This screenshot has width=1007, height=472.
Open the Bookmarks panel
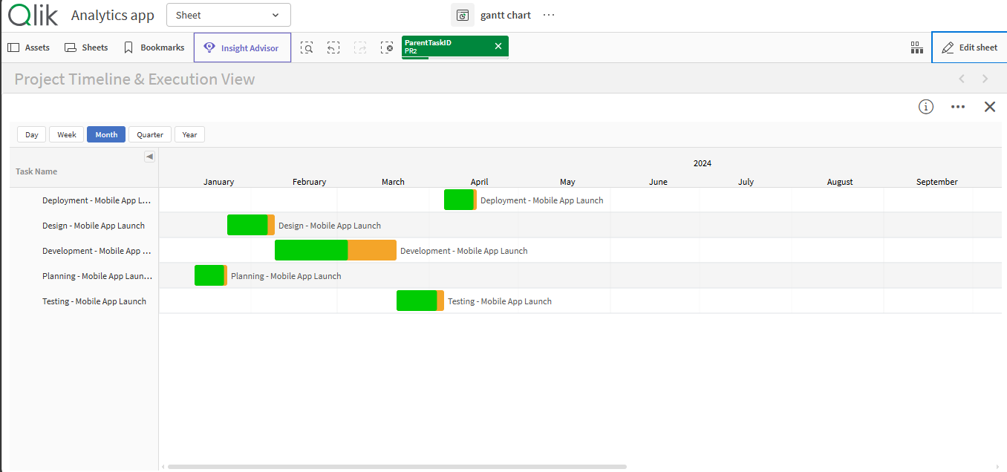click(x=154, y=47)
